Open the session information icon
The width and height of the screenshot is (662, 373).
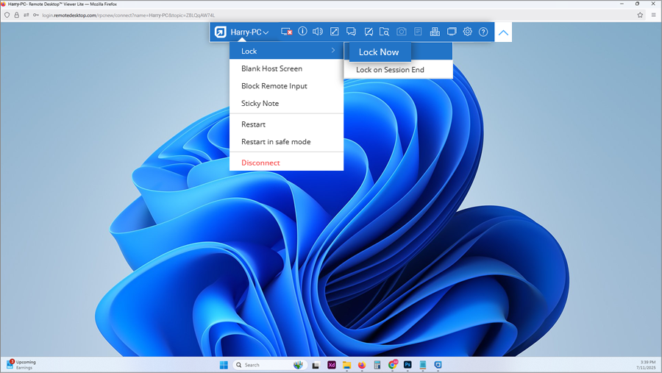point(302,32)
